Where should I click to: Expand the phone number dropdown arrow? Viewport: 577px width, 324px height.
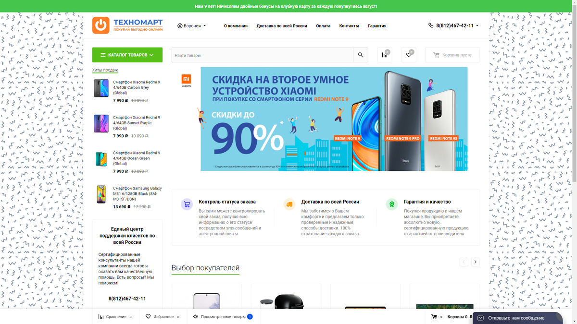(477, 26)
